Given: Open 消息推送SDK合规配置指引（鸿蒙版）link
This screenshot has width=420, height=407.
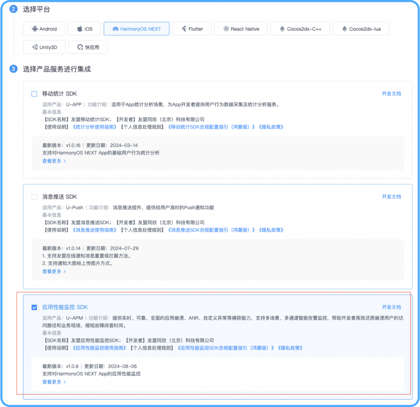Looking at the screenshot, I should (x=211, y=230).
